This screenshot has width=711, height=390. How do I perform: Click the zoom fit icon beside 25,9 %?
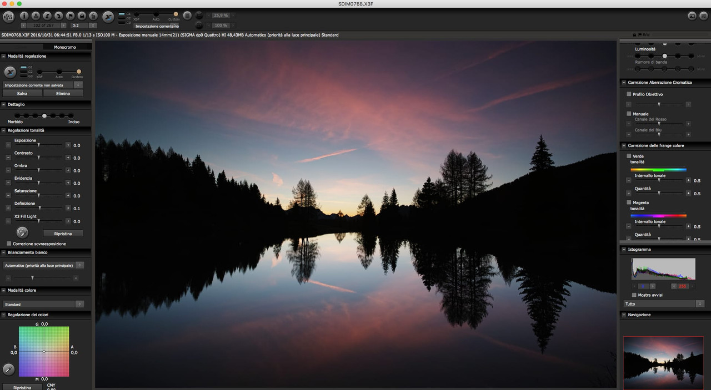click(199, 15)
